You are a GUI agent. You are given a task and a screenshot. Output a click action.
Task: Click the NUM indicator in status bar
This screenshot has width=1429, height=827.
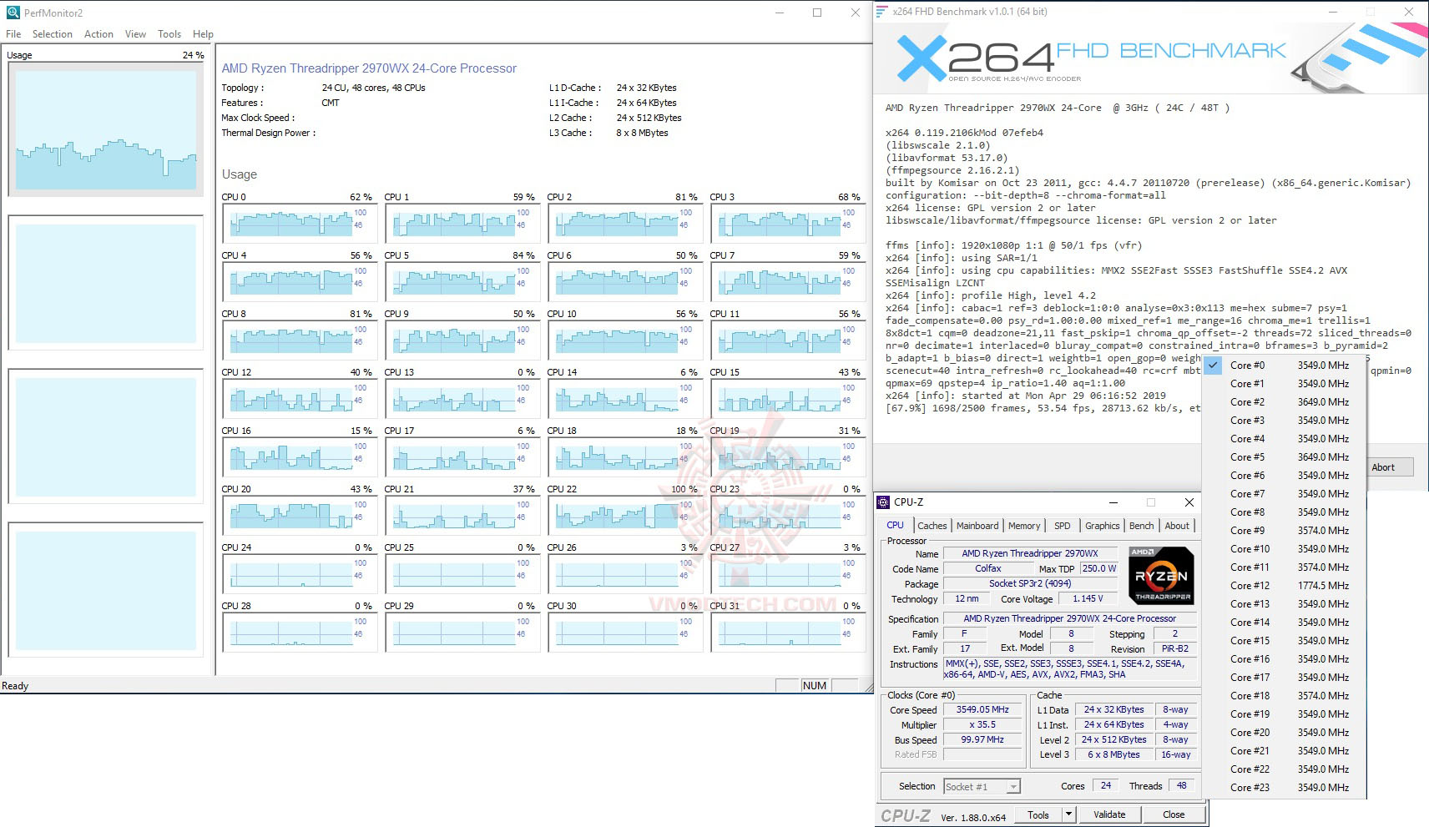pos(814,686)
